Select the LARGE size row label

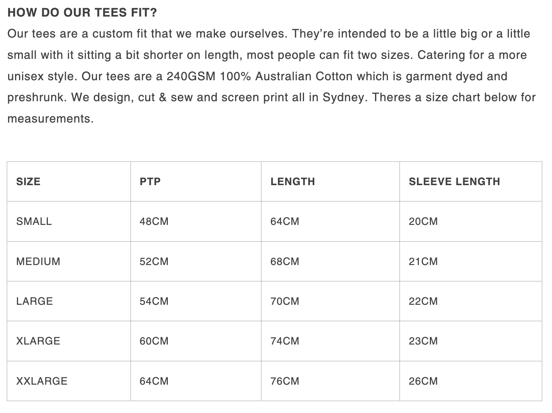pyautogui.click(x=35, y=301)
